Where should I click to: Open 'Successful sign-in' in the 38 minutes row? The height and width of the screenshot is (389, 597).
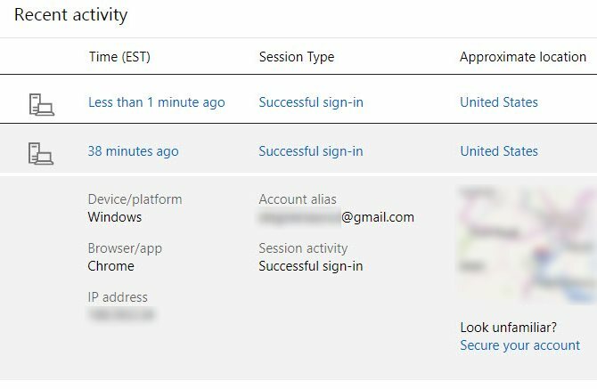(x=311, y=151)
